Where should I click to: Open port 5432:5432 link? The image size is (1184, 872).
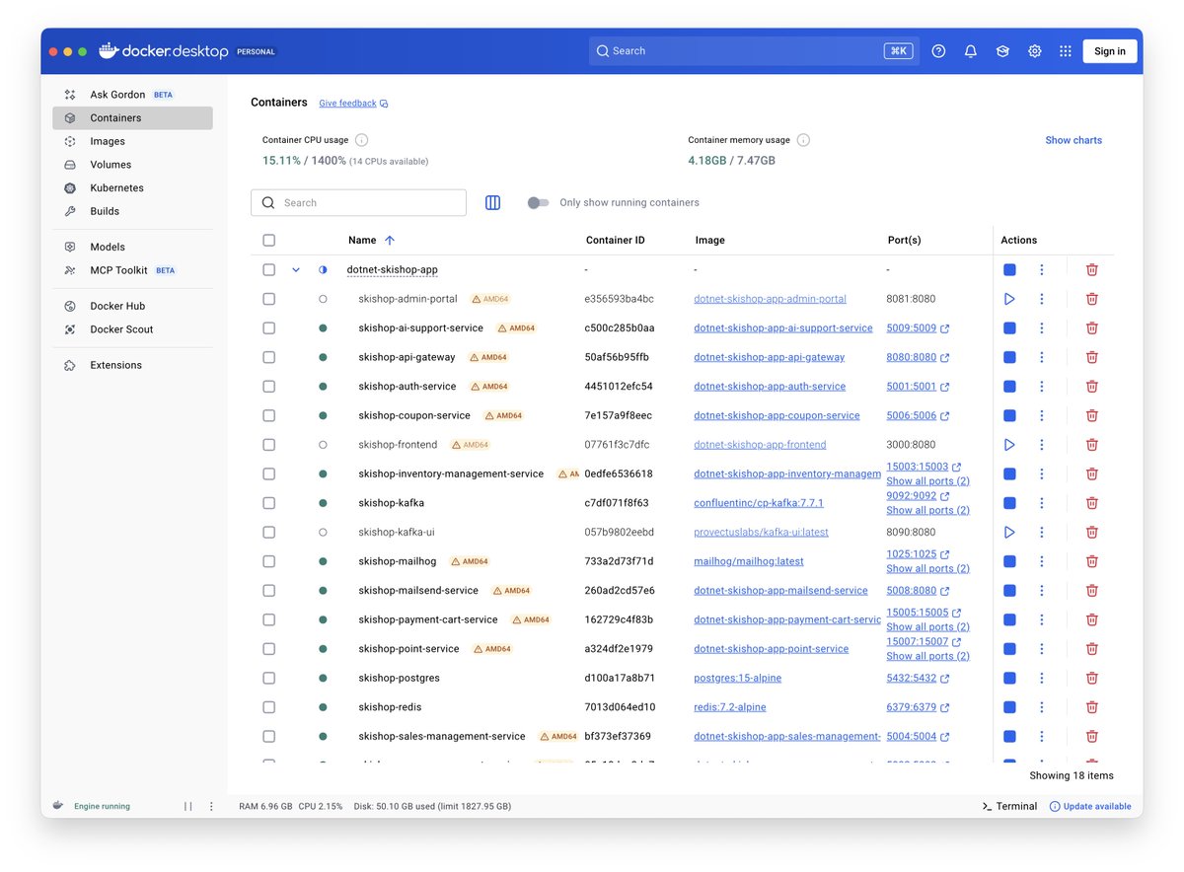918,679
